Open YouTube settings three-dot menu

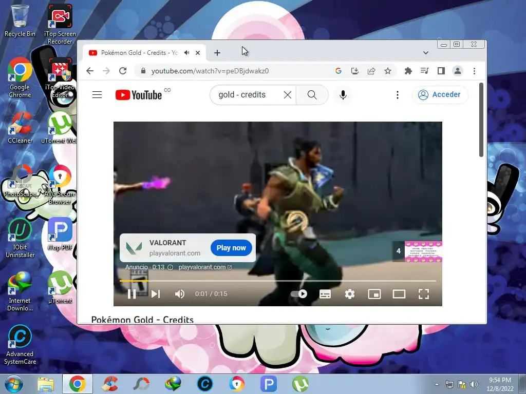point(398,95)
